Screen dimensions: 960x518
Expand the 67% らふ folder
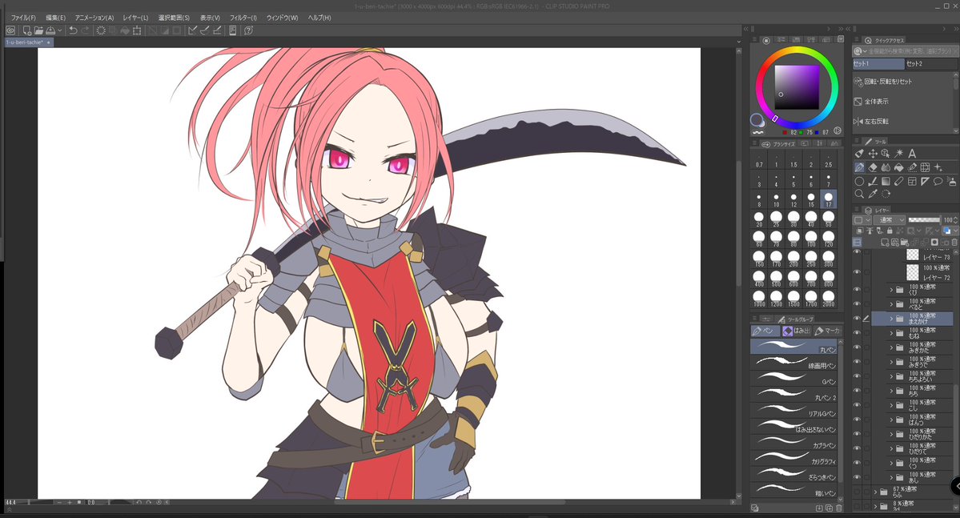(x=875, y=492)
